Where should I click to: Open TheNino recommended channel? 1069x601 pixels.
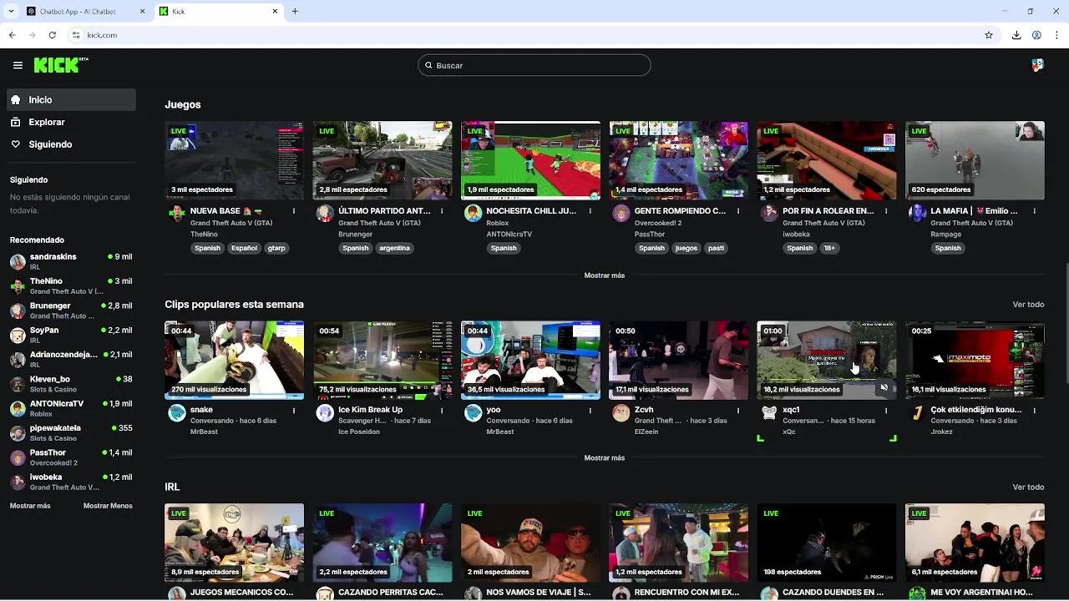click(x=71, y=285)
